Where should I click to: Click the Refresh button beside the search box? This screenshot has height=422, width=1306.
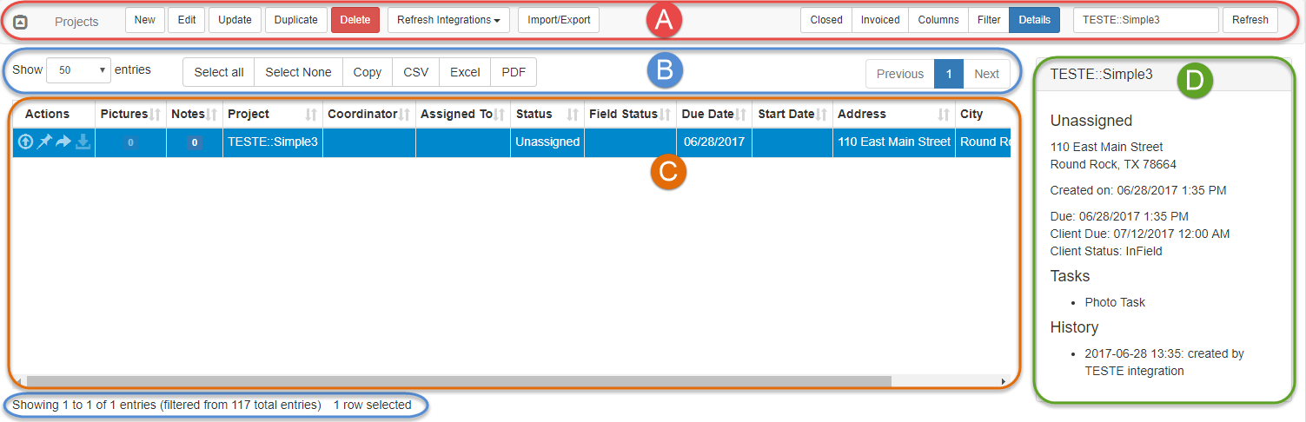click(1250, 20)
